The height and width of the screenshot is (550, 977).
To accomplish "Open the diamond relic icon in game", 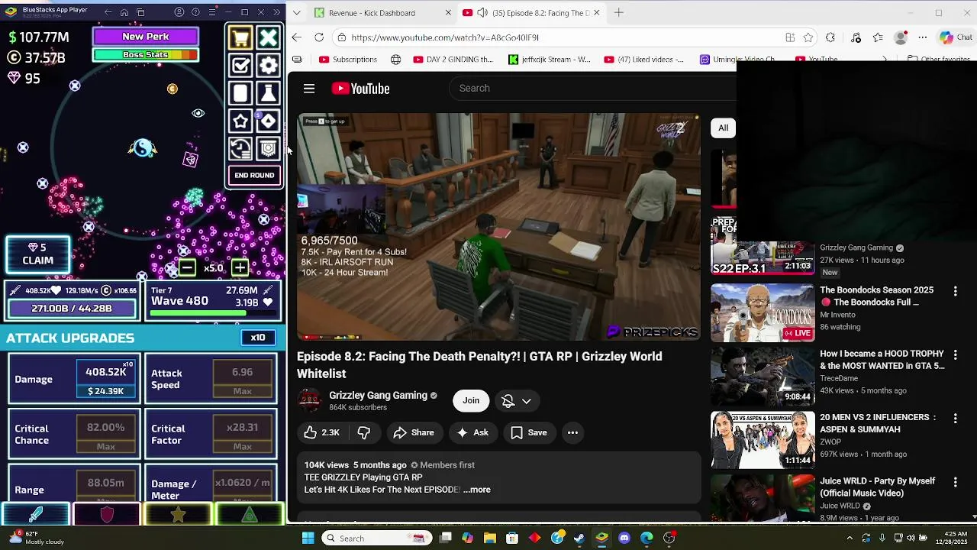I will pos(268,121).
